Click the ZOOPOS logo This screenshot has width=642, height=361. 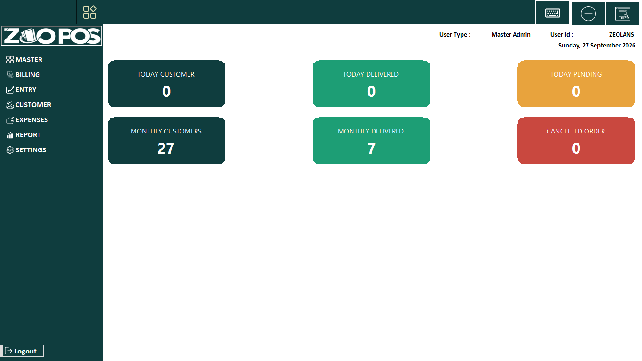click(x=52, y=36)
